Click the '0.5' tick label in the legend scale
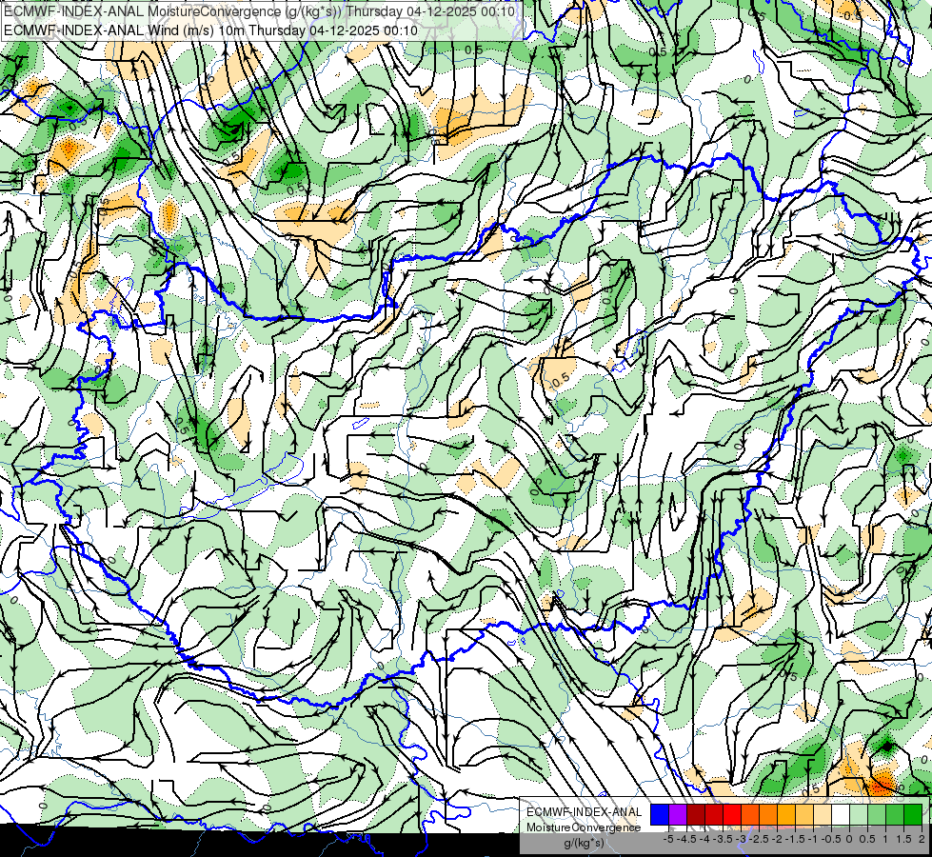 [x=867, y=839]
